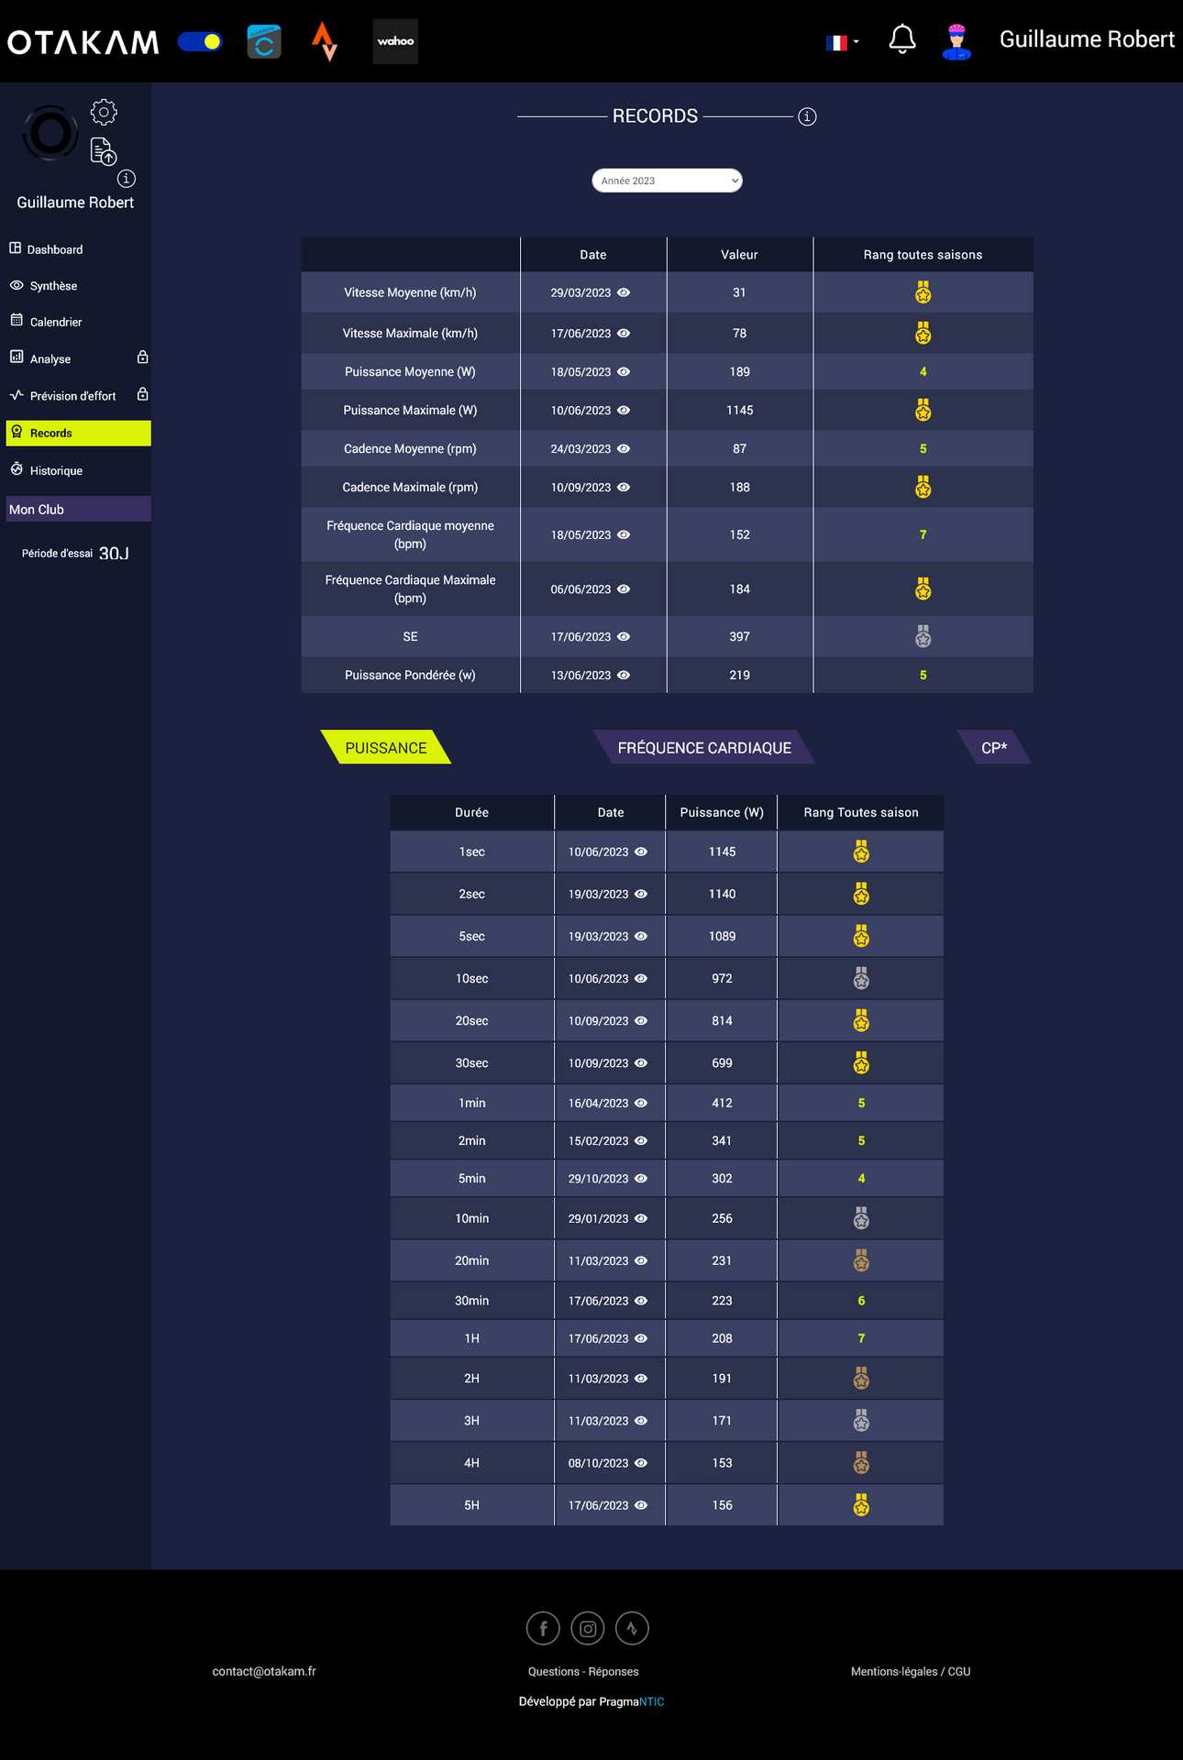Click the gold medal in 1sec row
Image resolution: width=1183 pixels, height=1760 pixels.
[x=861, y=852]
